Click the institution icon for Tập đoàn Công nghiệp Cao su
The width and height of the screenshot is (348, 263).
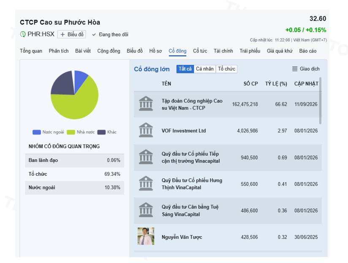tap(146, 103)
